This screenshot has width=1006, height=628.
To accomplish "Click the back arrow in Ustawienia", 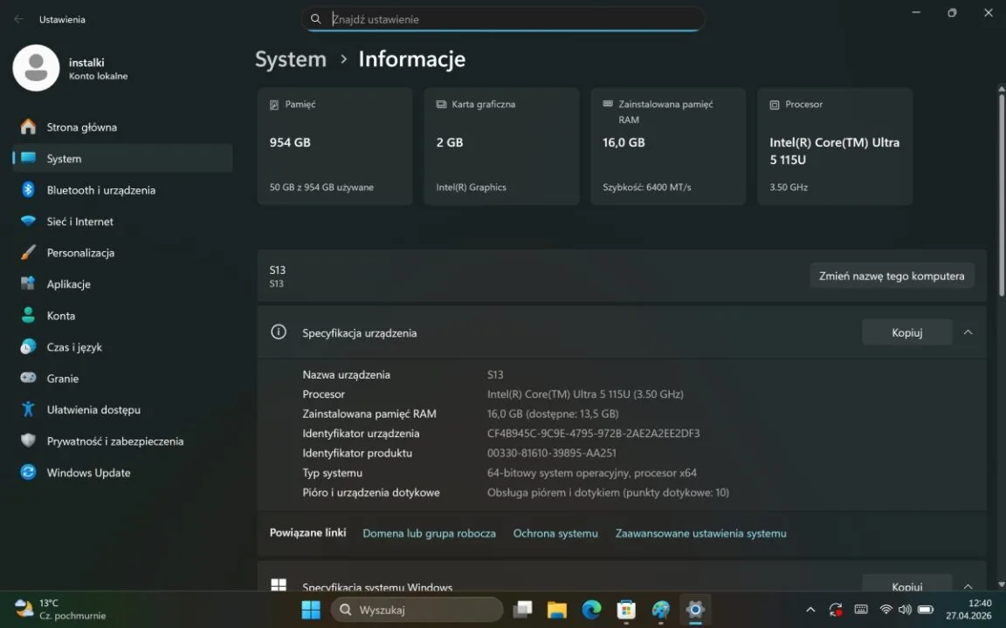I will tap(18, 19).
